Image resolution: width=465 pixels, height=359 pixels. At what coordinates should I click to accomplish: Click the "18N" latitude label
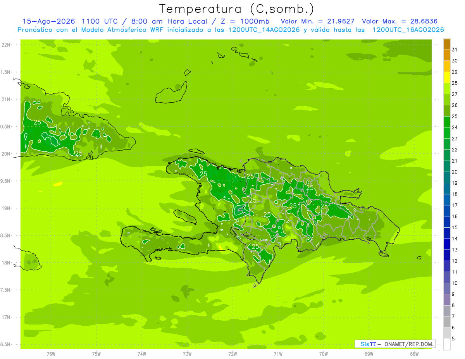pos(6,263)
